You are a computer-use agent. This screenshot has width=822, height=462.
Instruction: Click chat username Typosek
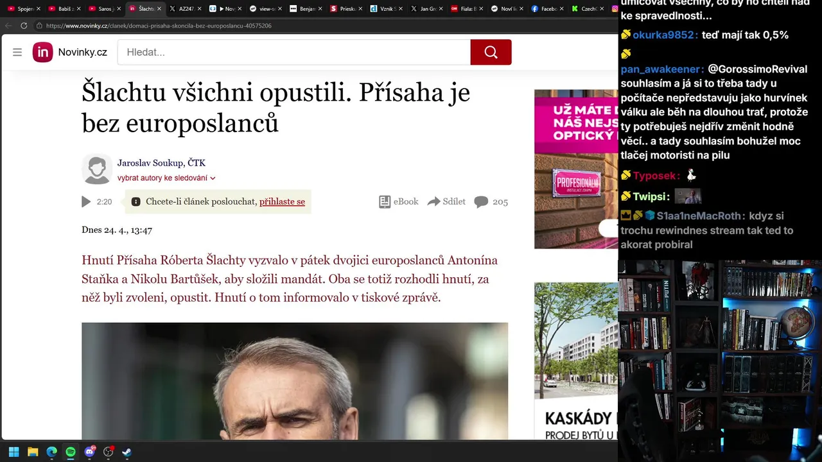[x=656, y=176]
